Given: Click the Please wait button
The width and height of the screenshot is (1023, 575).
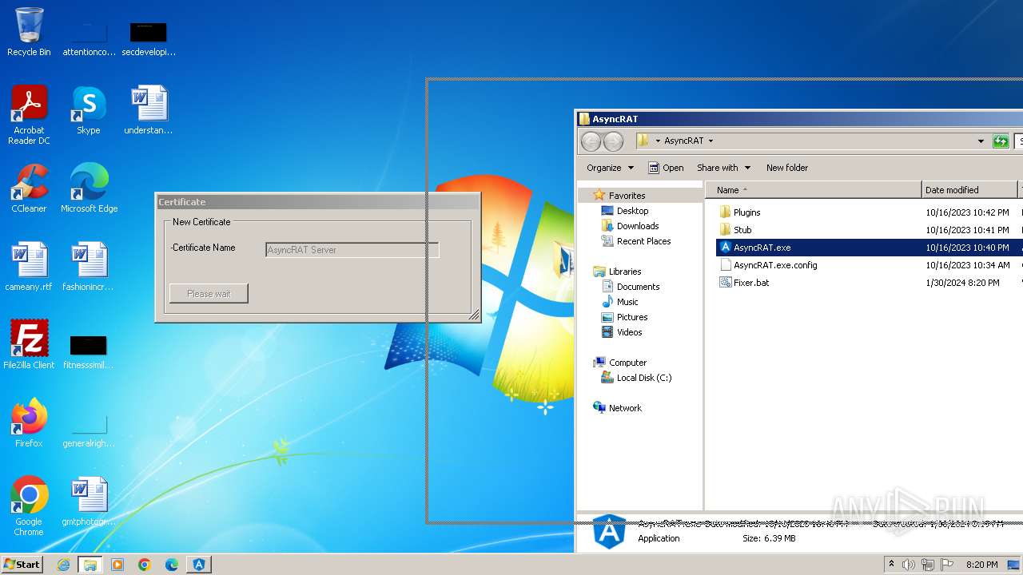Looking at the screenshot, I should (209, 294).
